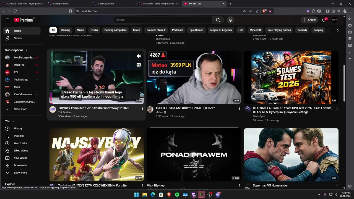The width and height of the screenshot is (354, 199).
Task: Open Discord from the taskbar
Action: click(218, 195)
